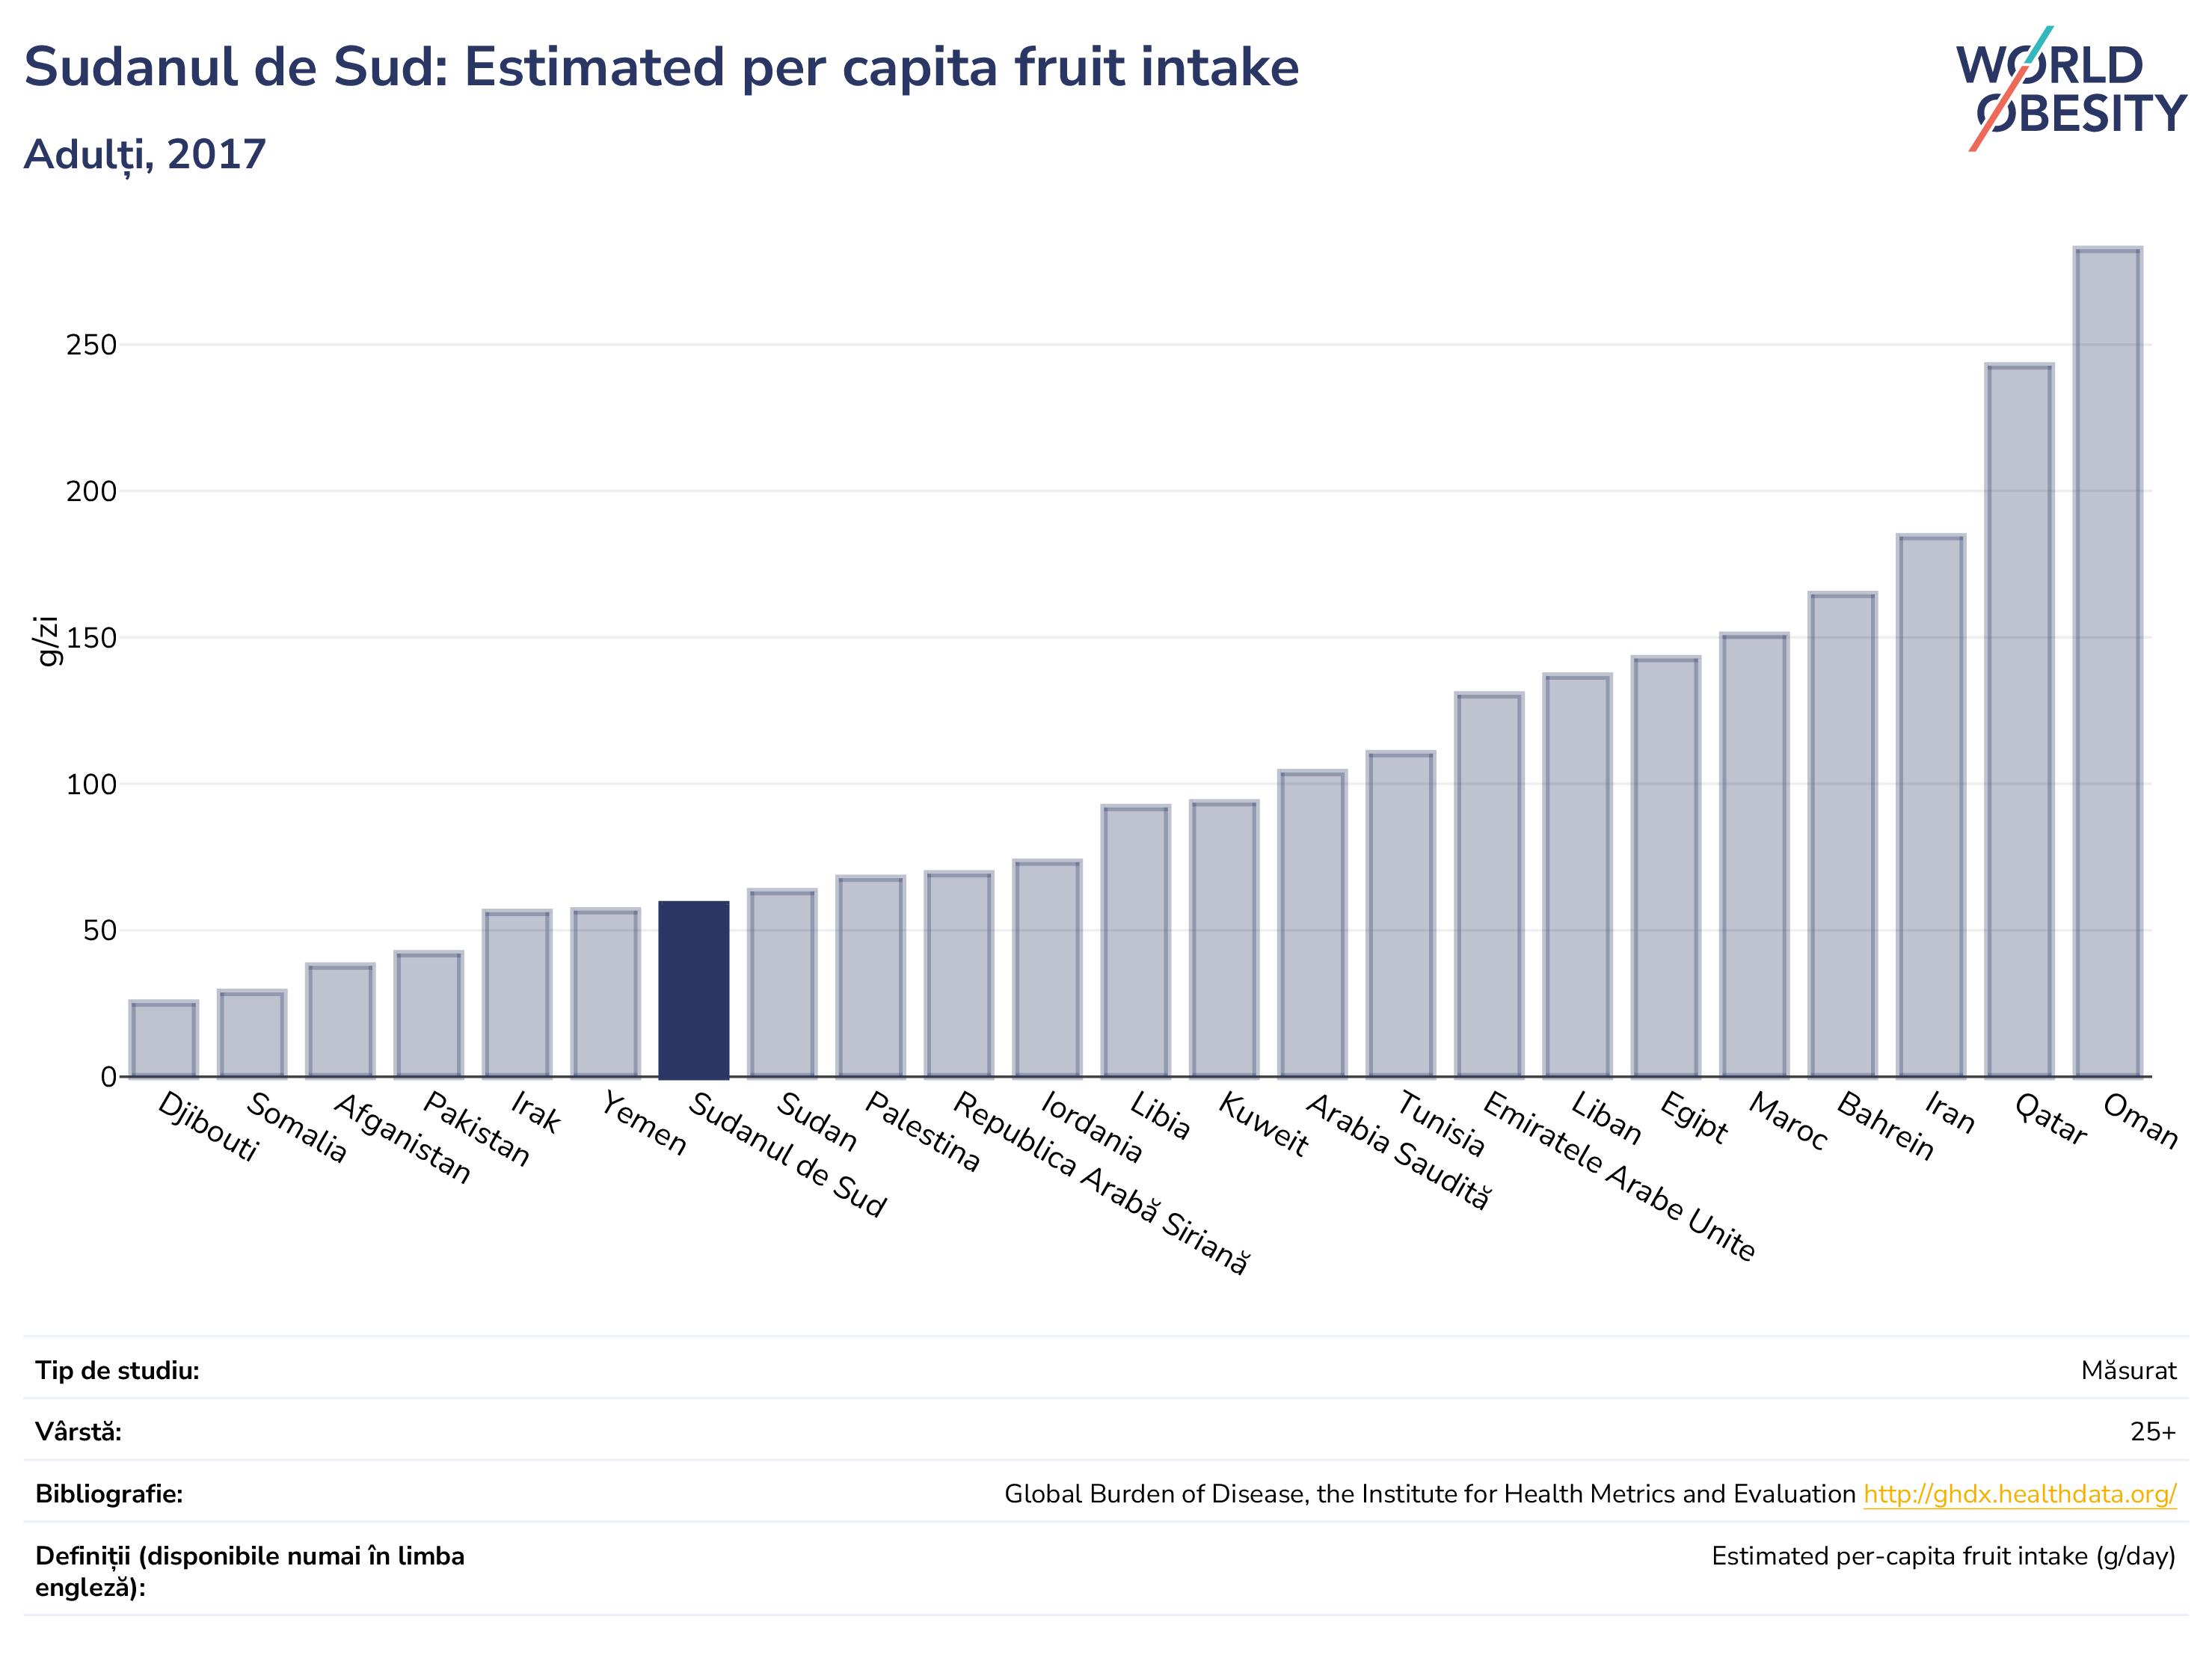Image resolution: width=2212 pixels, height=1655 pixels.
Task: Click the Oman bar
Action: [2108, 662]
